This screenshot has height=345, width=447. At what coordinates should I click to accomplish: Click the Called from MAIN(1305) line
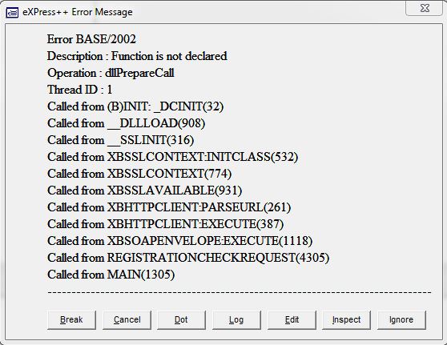pos(111,275)
